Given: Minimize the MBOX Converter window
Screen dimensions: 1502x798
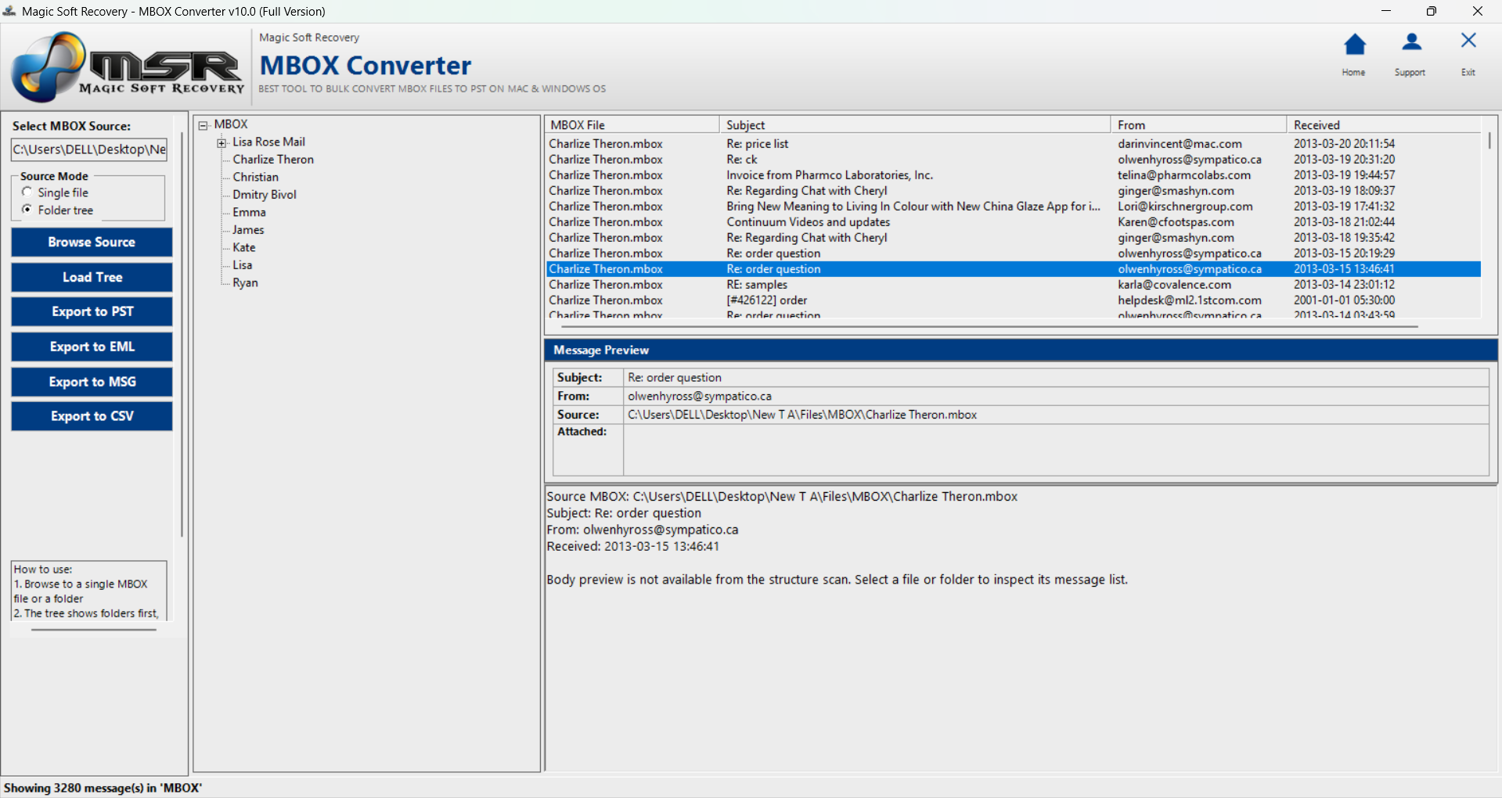Looking at the screenshot, I should pyautogui.click(x=1386, y=11).
